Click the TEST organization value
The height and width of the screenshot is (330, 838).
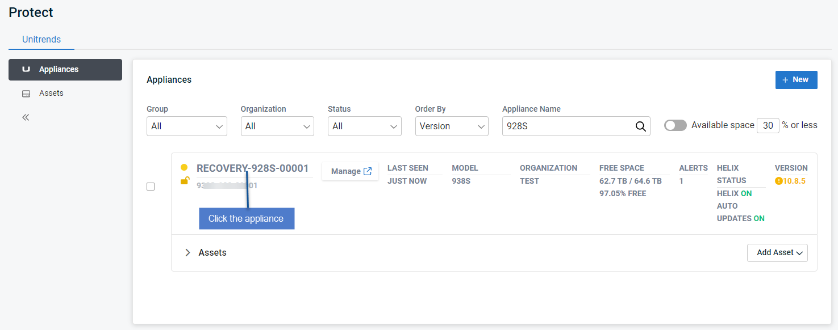point(530,181)
